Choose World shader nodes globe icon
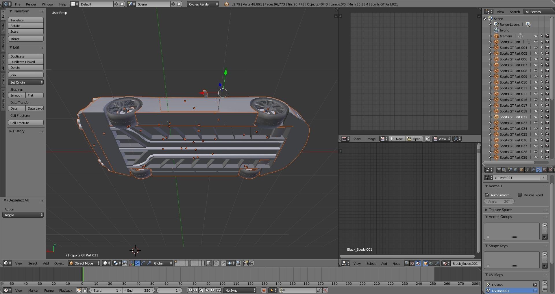This screenshot has width=555, height=294. click(x=431, y=263)
